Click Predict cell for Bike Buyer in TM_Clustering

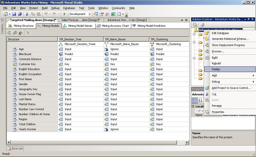coord(169,54)
